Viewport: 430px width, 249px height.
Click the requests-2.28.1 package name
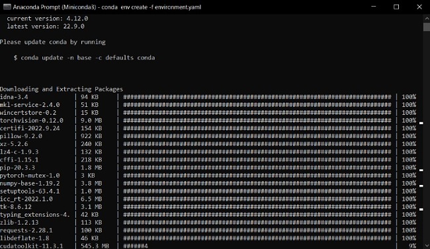(26, 231)
